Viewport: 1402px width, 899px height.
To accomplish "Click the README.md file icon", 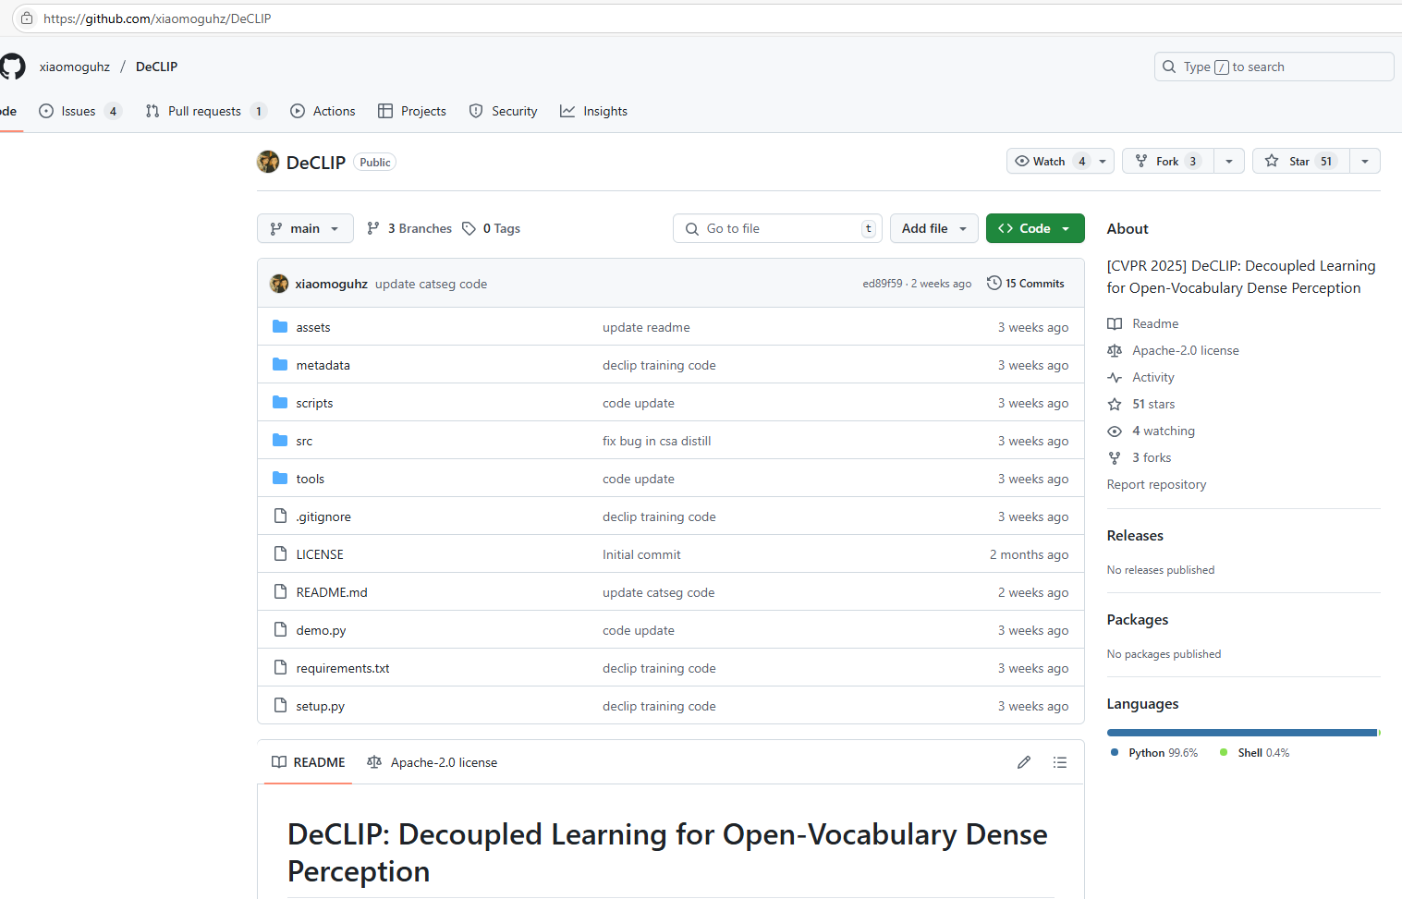I will 280,592.
